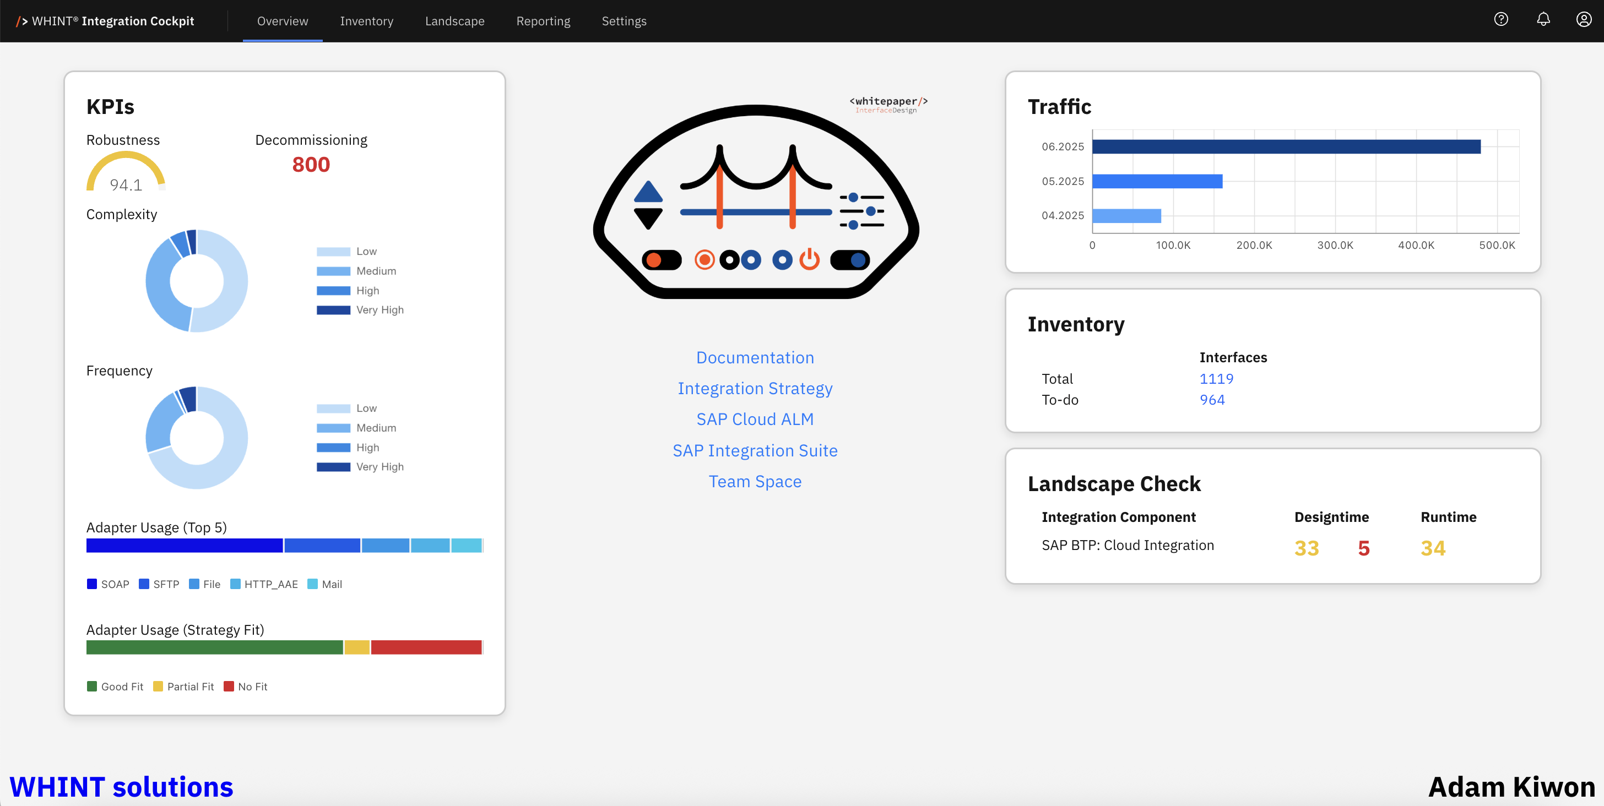Click the 06.2025 traffic bar
This screenshot has width=1604, height=806.
point(1286,147)
